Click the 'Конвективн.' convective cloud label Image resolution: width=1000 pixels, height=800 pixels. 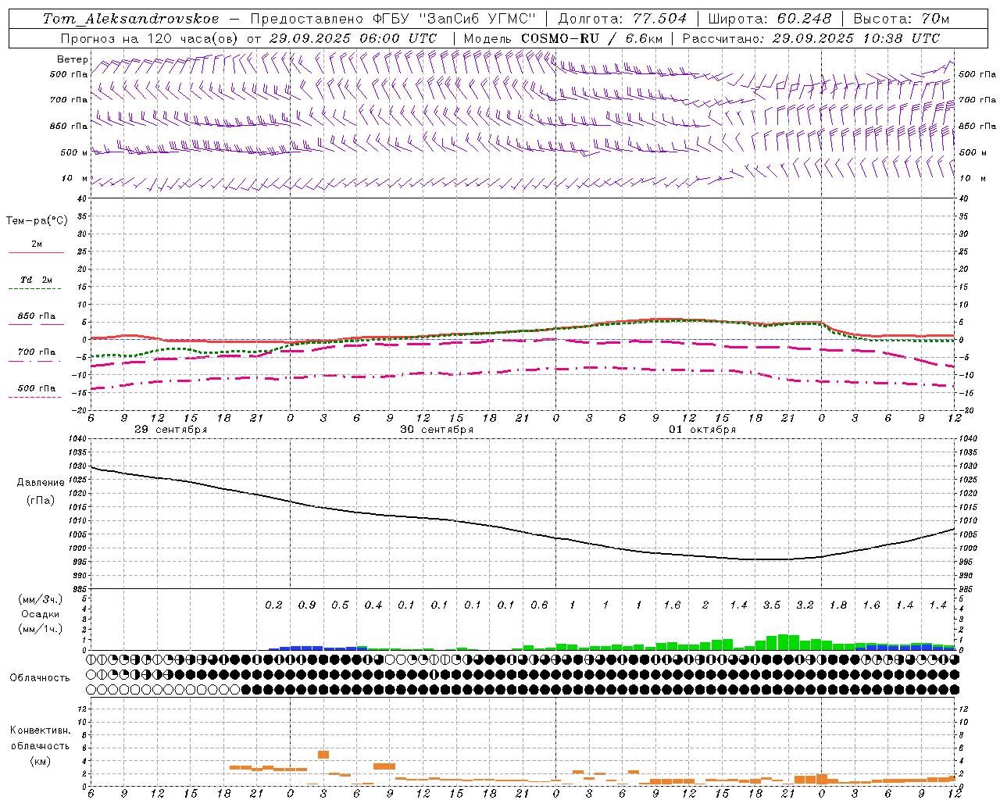pos(40,730)
